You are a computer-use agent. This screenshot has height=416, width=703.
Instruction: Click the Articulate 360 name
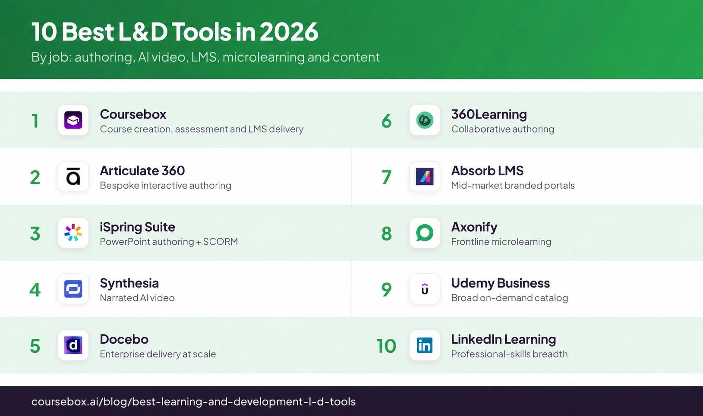142,171
